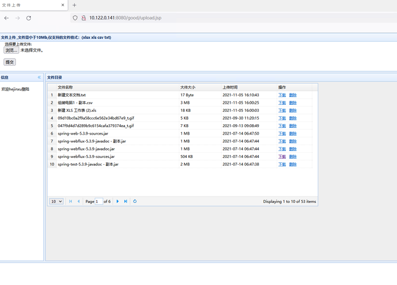Download spring-webflux-5.3.9-javadoc - 副本.jar
The width and height of the screenshot is (397, 285).
(282, 141)
